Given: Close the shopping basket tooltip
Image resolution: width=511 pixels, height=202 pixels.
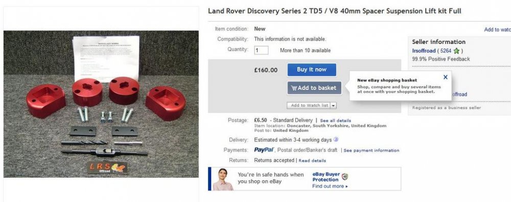Looking at the screenshot, I should (445, 77).
